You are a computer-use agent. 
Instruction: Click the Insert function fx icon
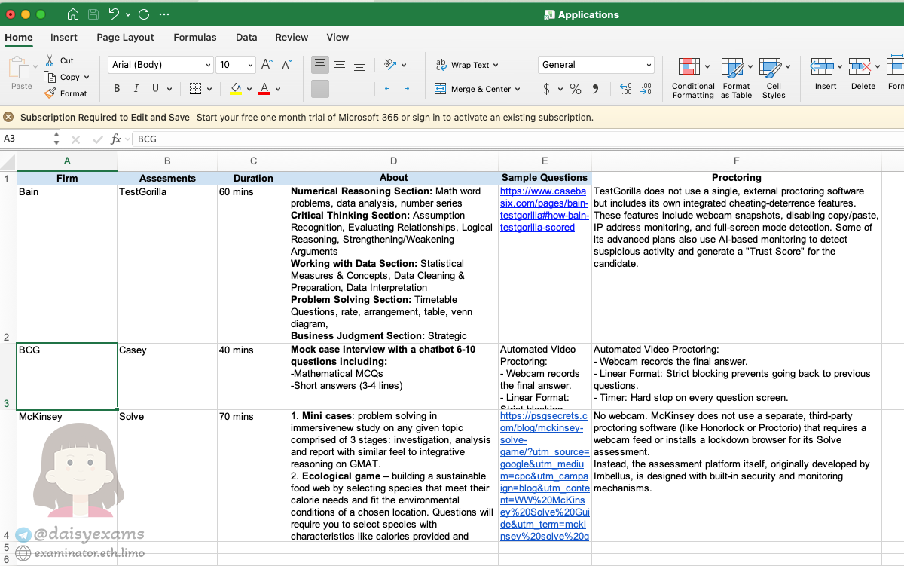pyautogui.click(x=116, y=139)
